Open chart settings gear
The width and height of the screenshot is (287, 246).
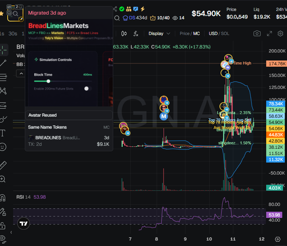point(280,34)
